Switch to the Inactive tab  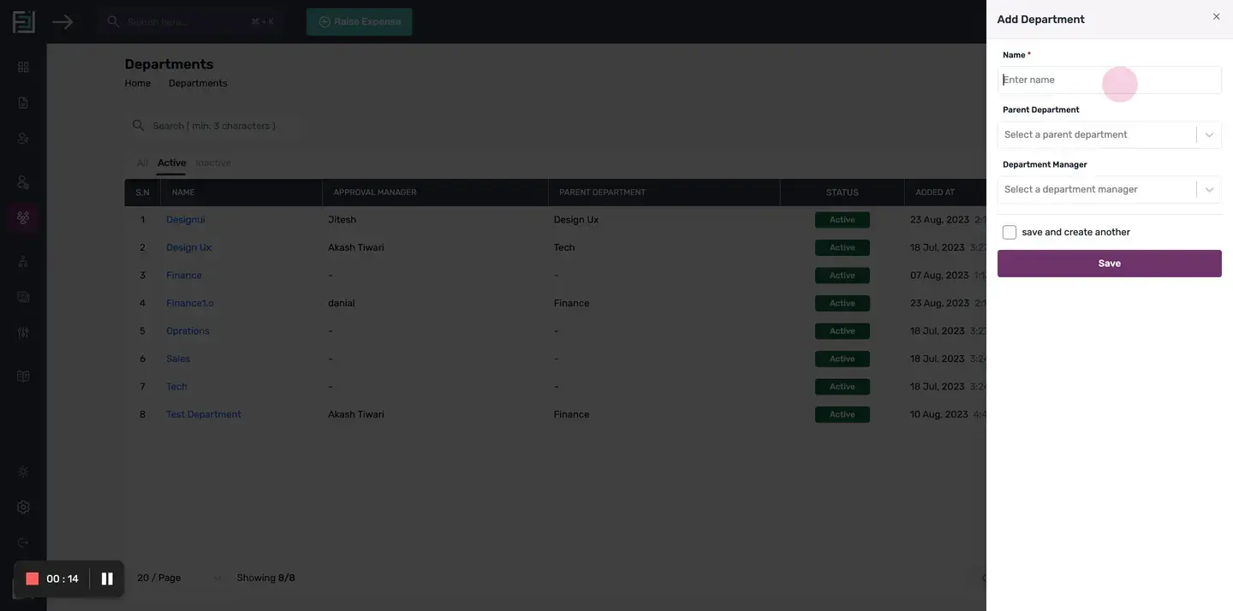[x=213, y=163]
